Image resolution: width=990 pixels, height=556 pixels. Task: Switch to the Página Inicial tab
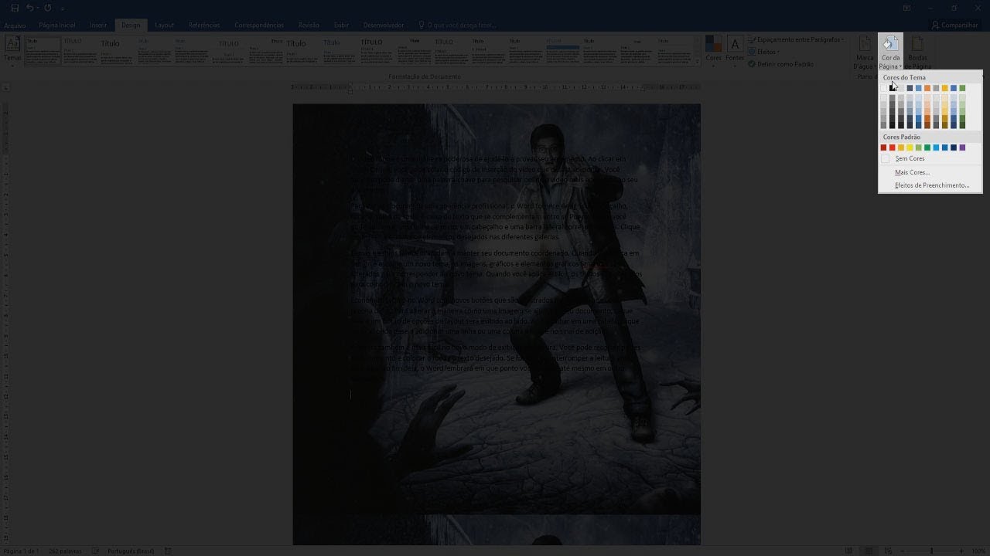(x=57, y=25)
